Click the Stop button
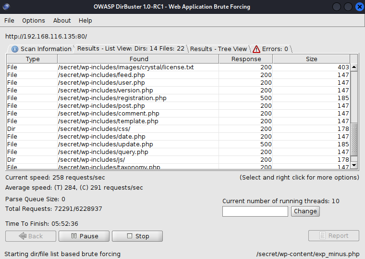This screenshot has width=365, height=259. point(137,236)
